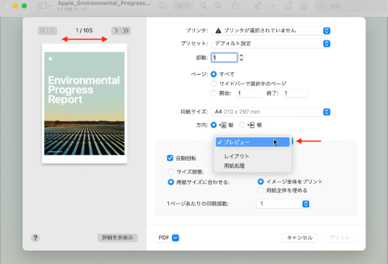This screenshot has width=388, height=264.
Task: Focus the 終了 end page field
Action: (x=296, y=93)
